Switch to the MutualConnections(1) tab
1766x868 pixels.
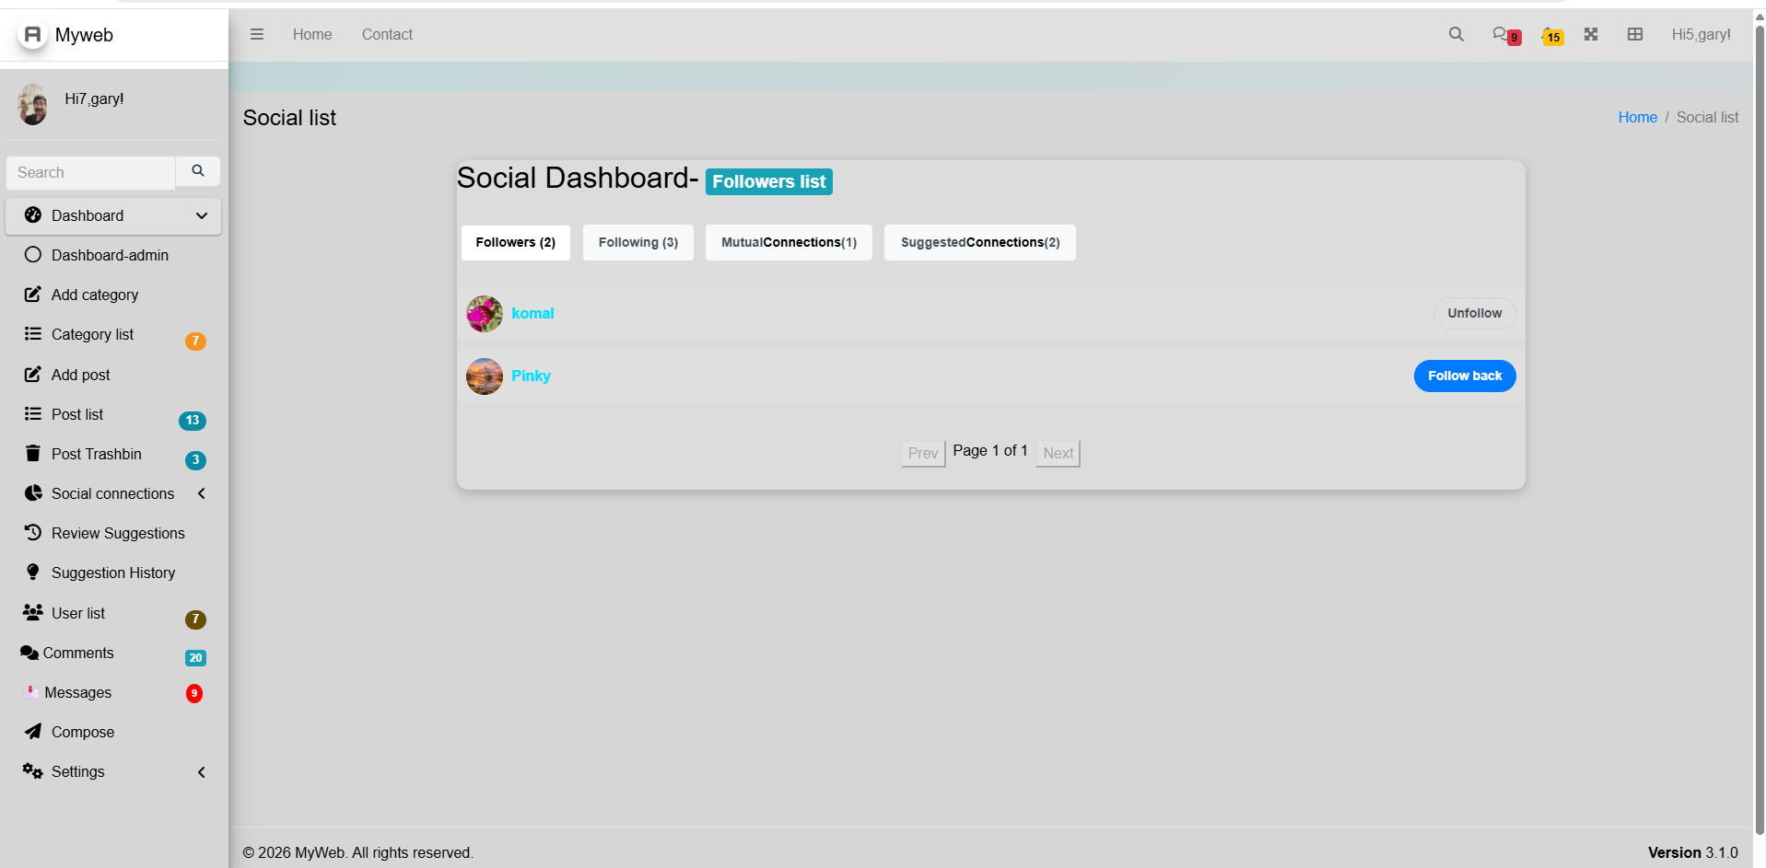tap(789, 242)
